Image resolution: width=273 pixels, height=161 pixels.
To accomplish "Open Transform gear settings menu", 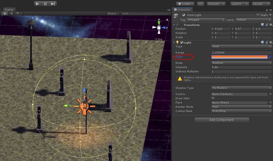I will pyautogui.click(x=271, y=25).
